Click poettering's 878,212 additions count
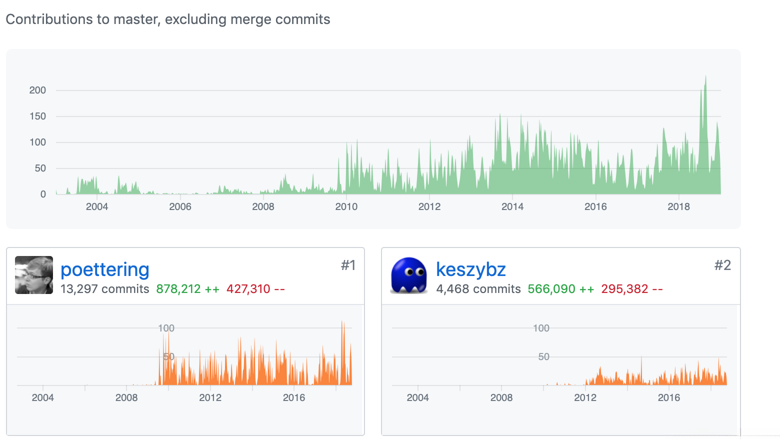The width and height of the screenshot is (780, 444). click(187, 289)
